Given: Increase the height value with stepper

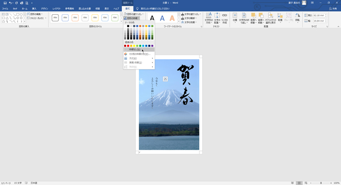Looking at the screenshot, I should (326, 15).
